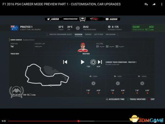This screenshot has width=165, height=124.
Task: Click the share arrow icon
Action: [x=154, y=4]
